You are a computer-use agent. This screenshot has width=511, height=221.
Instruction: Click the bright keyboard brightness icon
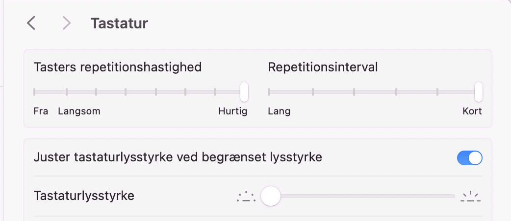tap(471, 197)
